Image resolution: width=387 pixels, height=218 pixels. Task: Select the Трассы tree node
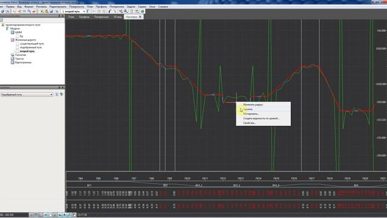click(19, 59)
